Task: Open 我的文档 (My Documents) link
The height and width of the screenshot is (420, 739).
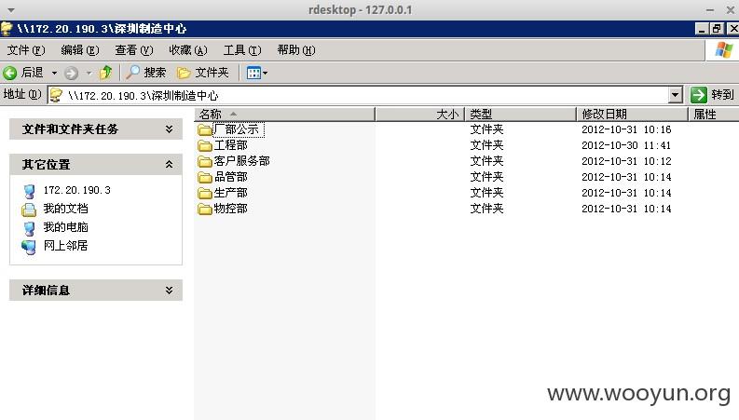Action: (x=65, y=209)
